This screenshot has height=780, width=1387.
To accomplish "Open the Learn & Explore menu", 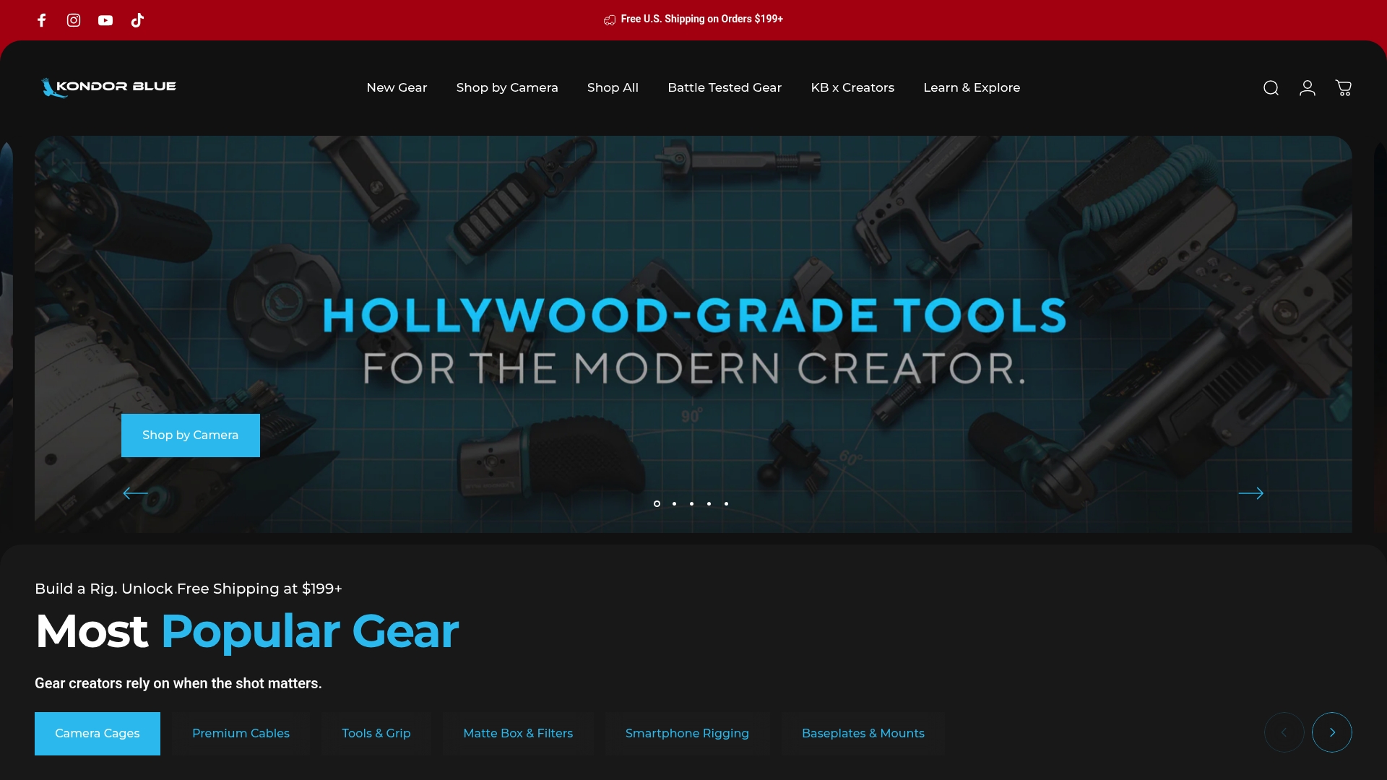I will tap(971, 87).
